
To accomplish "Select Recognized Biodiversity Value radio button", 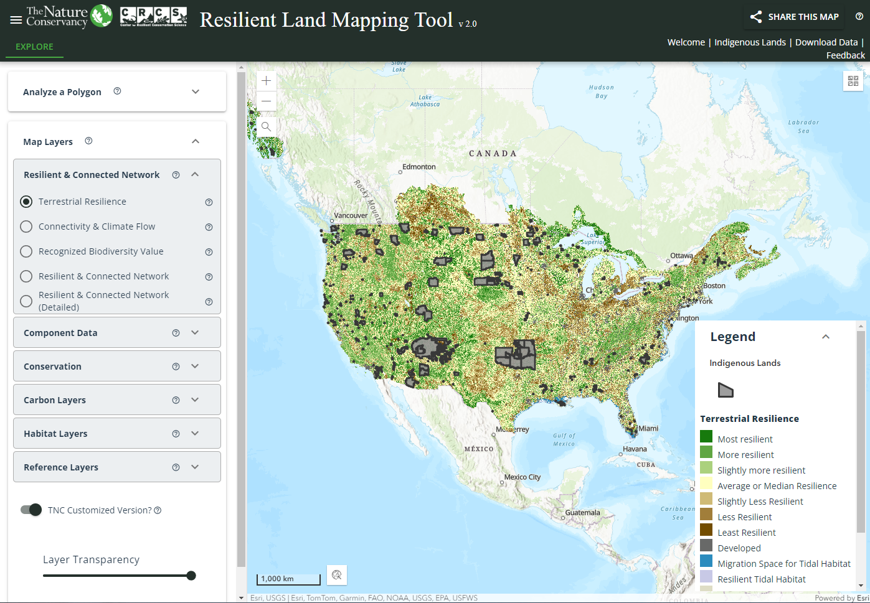I will (26, 251).
